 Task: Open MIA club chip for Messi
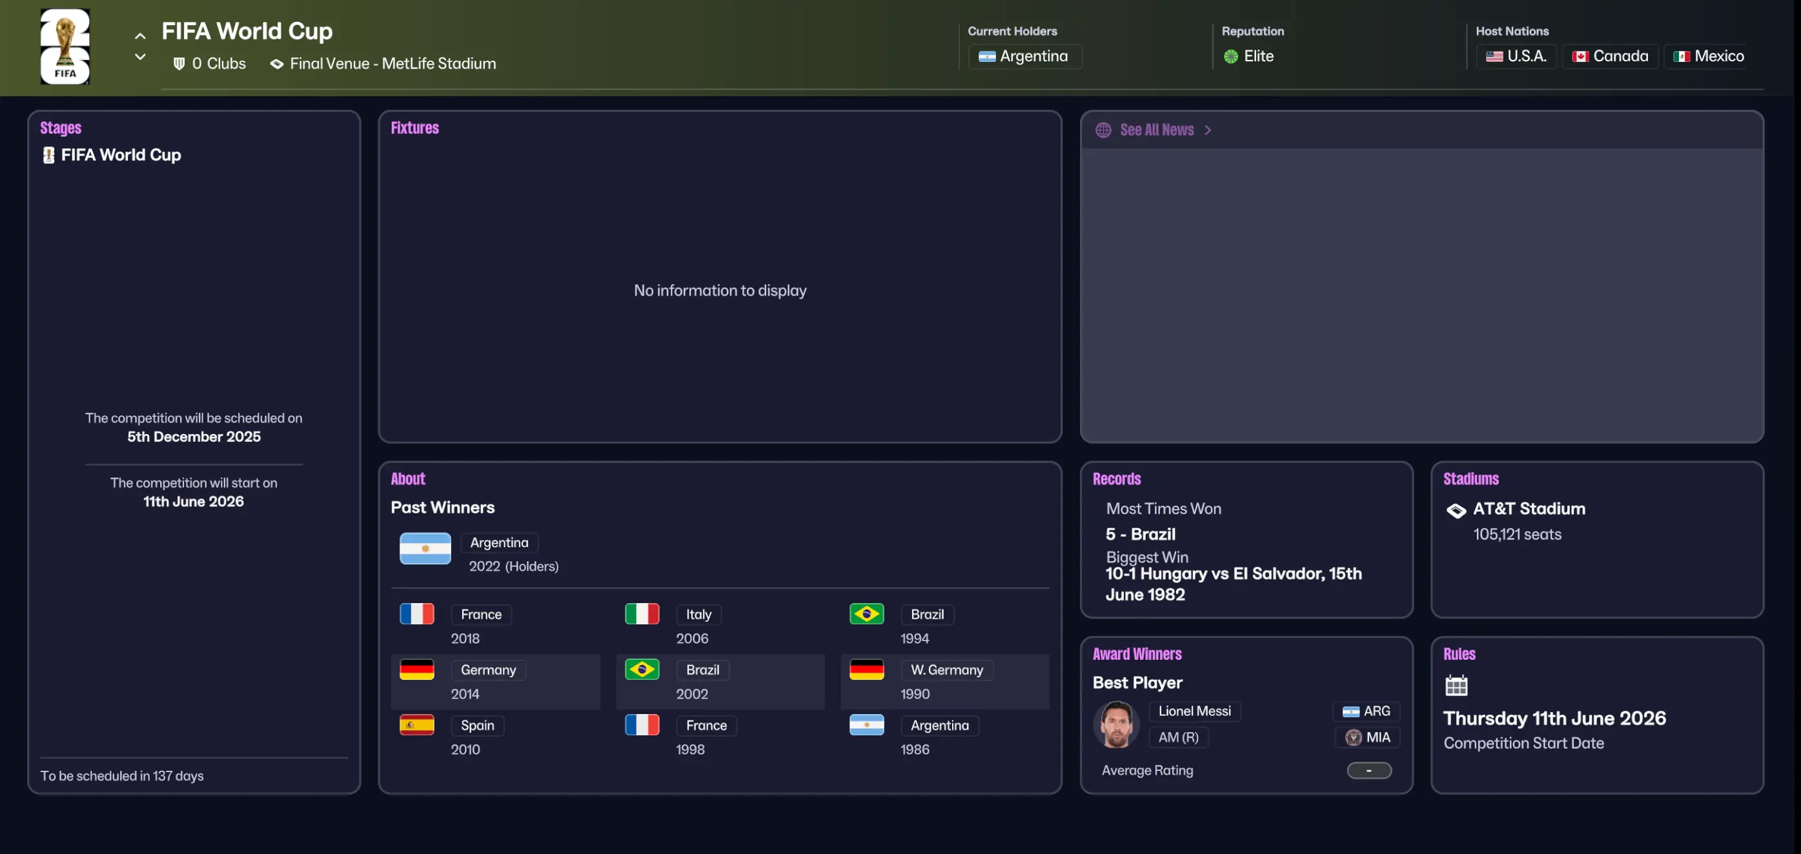tap(1367, 738)
